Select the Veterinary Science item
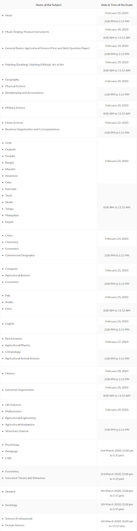Viewport: 137px width, 531px height. click(17, 431)
